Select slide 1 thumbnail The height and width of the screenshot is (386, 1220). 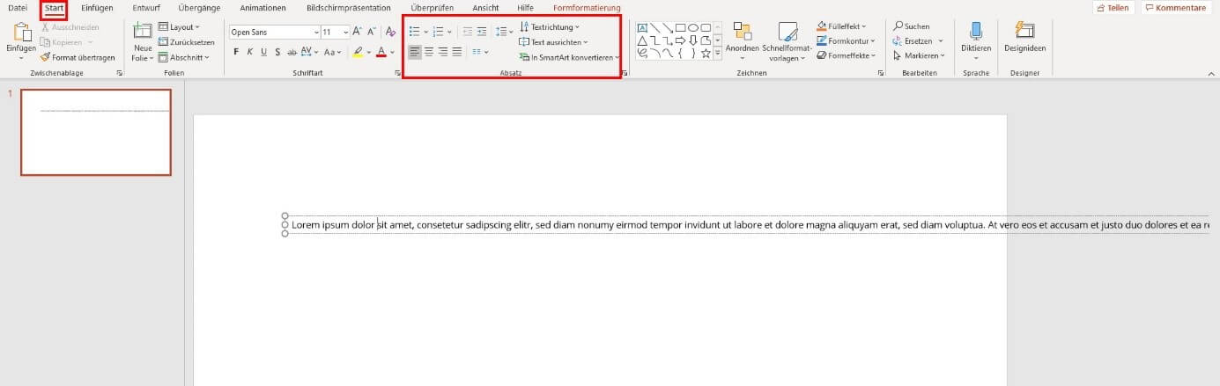coord(96,132)
